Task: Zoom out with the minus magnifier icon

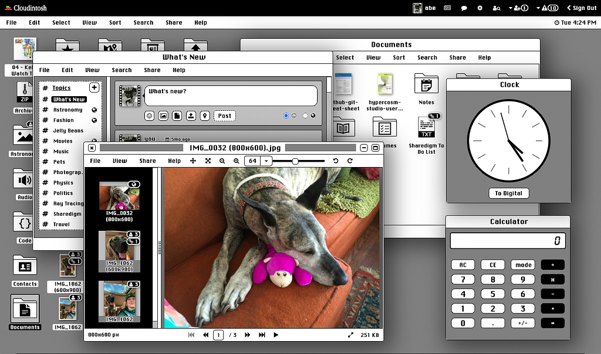Action: click(x=222, y=161)
